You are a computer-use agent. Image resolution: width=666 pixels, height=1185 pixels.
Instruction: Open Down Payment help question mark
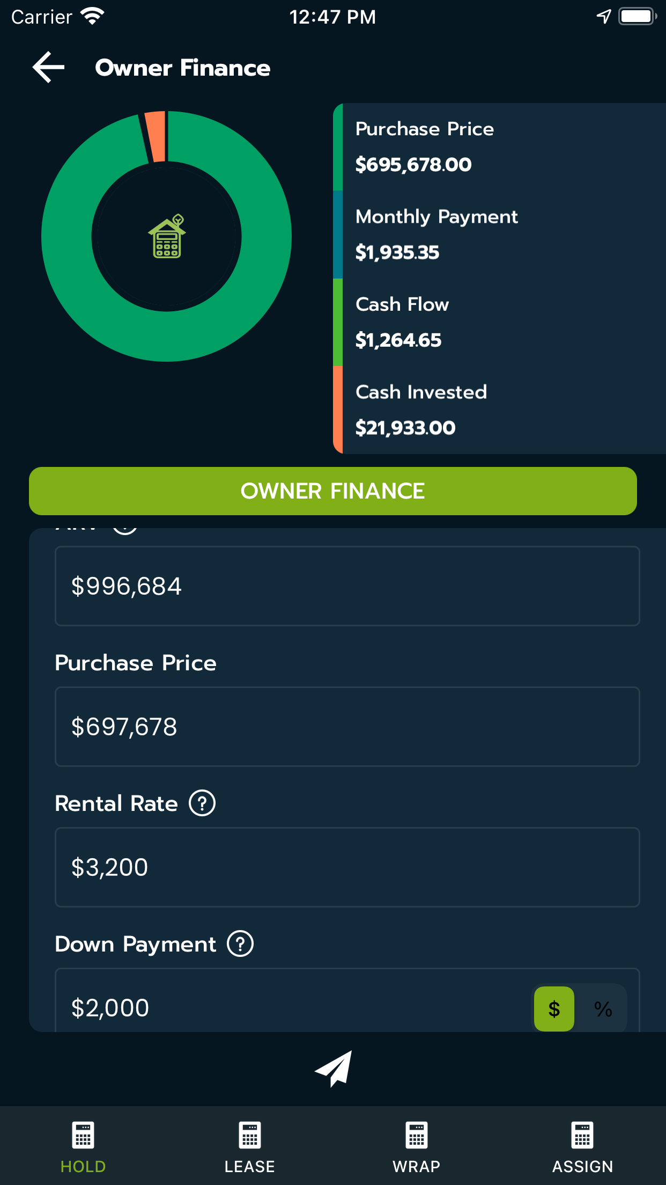[x=240, y=944]
